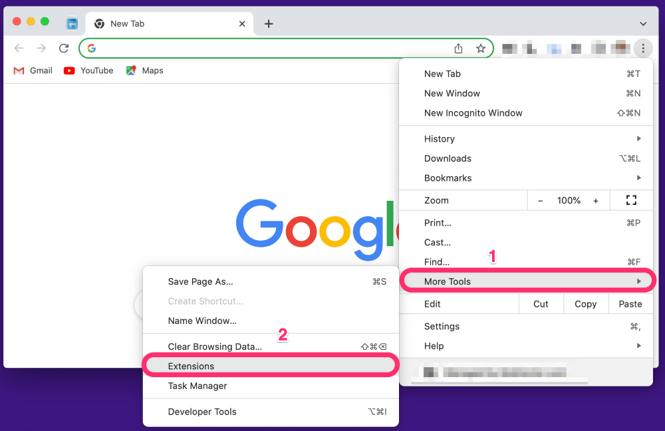Close the New Tab tab
This screenshot has width=665, height=431.
point(242,24)
